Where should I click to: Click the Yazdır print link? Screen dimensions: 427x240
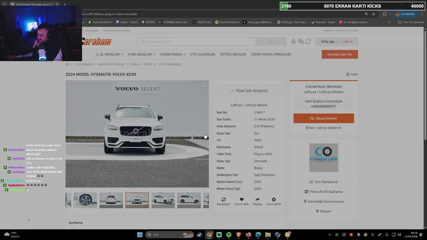coord(352,74)
